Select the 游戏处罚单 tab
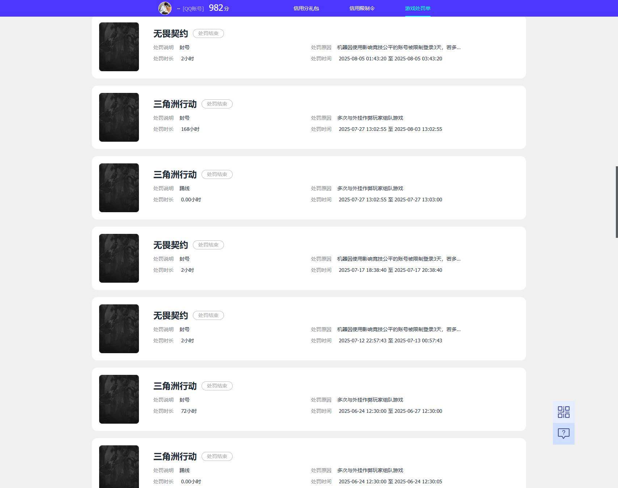The height and width of the screenshot is (488, 618). 418,8
